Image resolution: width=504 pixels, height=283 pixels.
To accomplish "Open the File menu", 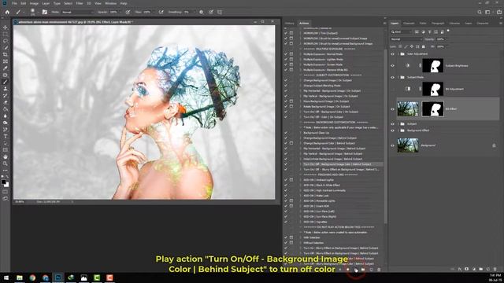I will [14, 3].
